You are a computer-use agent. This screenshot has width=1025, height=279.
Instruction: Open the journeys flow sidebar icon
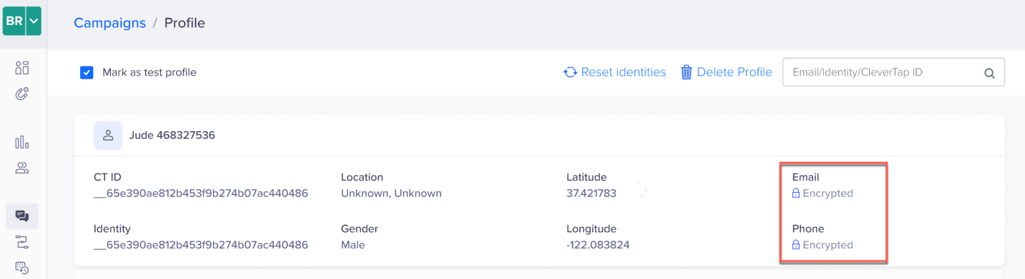pyautogui.click(x=22, y=242)
